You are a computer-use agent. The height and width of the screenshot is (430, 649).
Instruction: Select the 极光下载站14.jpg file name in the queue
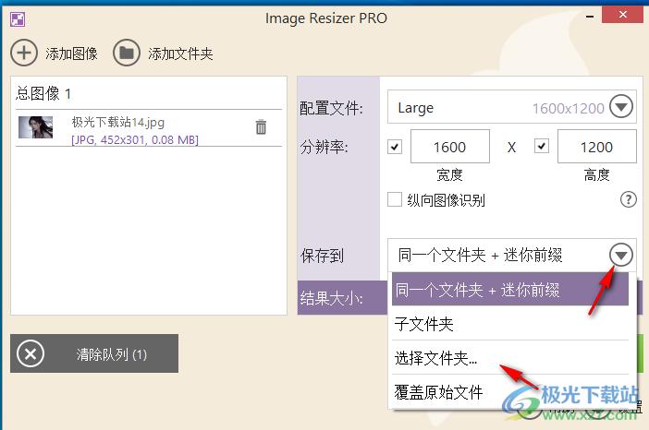tap(118, 122)
